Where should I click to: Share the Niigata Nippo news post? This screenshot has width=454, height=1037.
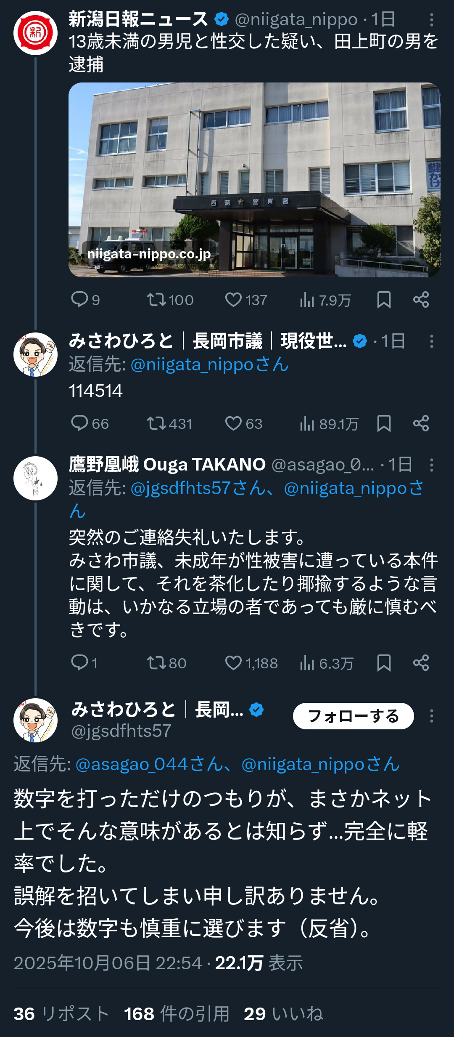pos(421,300)
